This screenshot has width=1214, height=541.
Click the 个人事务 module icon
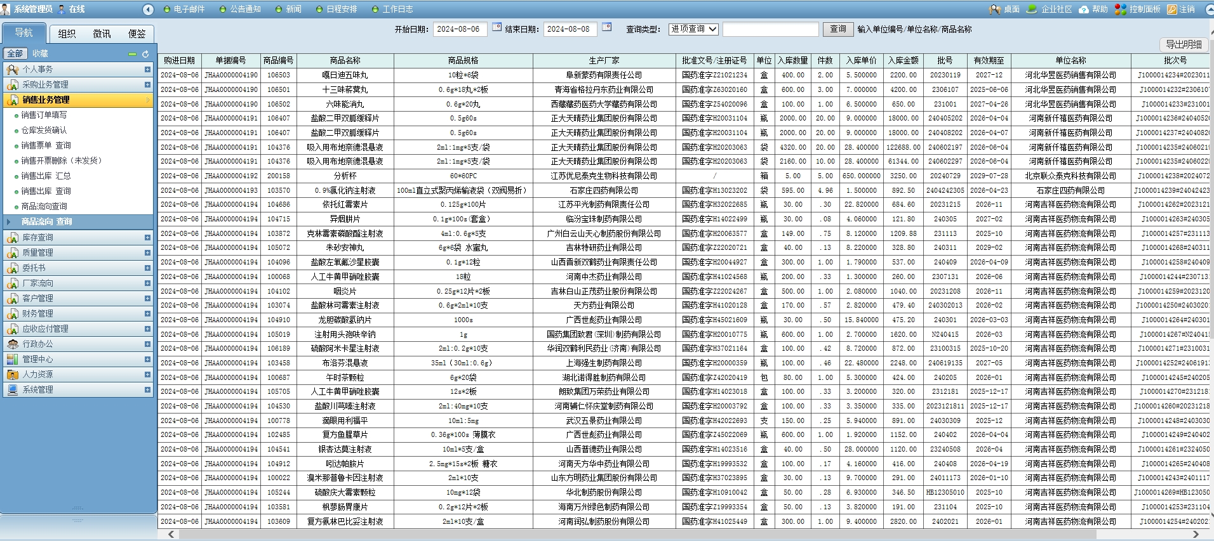click(x=12, y=69)
